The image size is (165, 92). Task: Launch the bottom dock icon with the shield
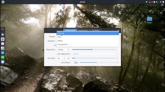point(3,62)
